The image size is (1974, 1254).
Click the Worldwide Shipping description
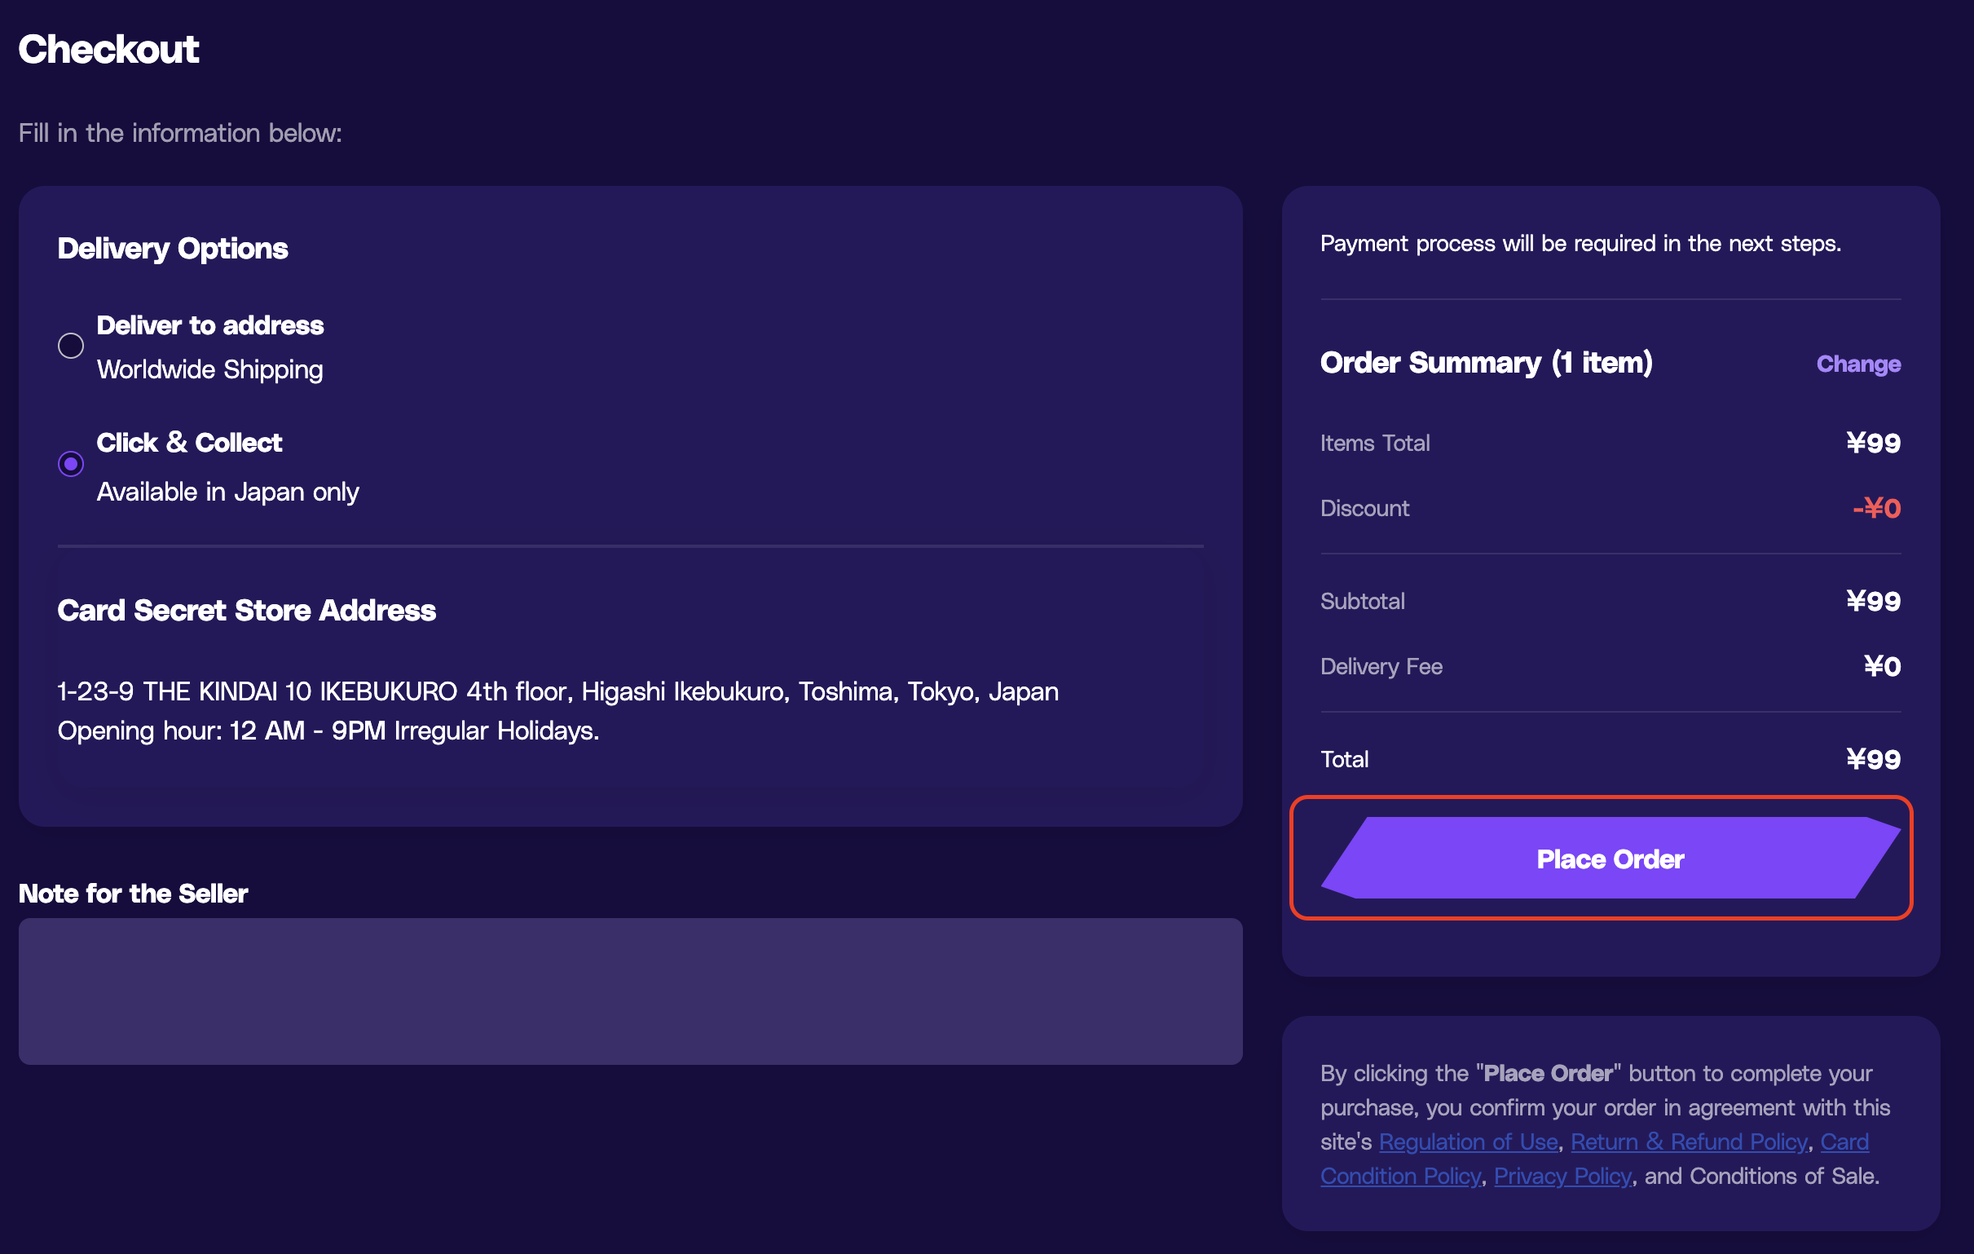click(x=209, y=370)
